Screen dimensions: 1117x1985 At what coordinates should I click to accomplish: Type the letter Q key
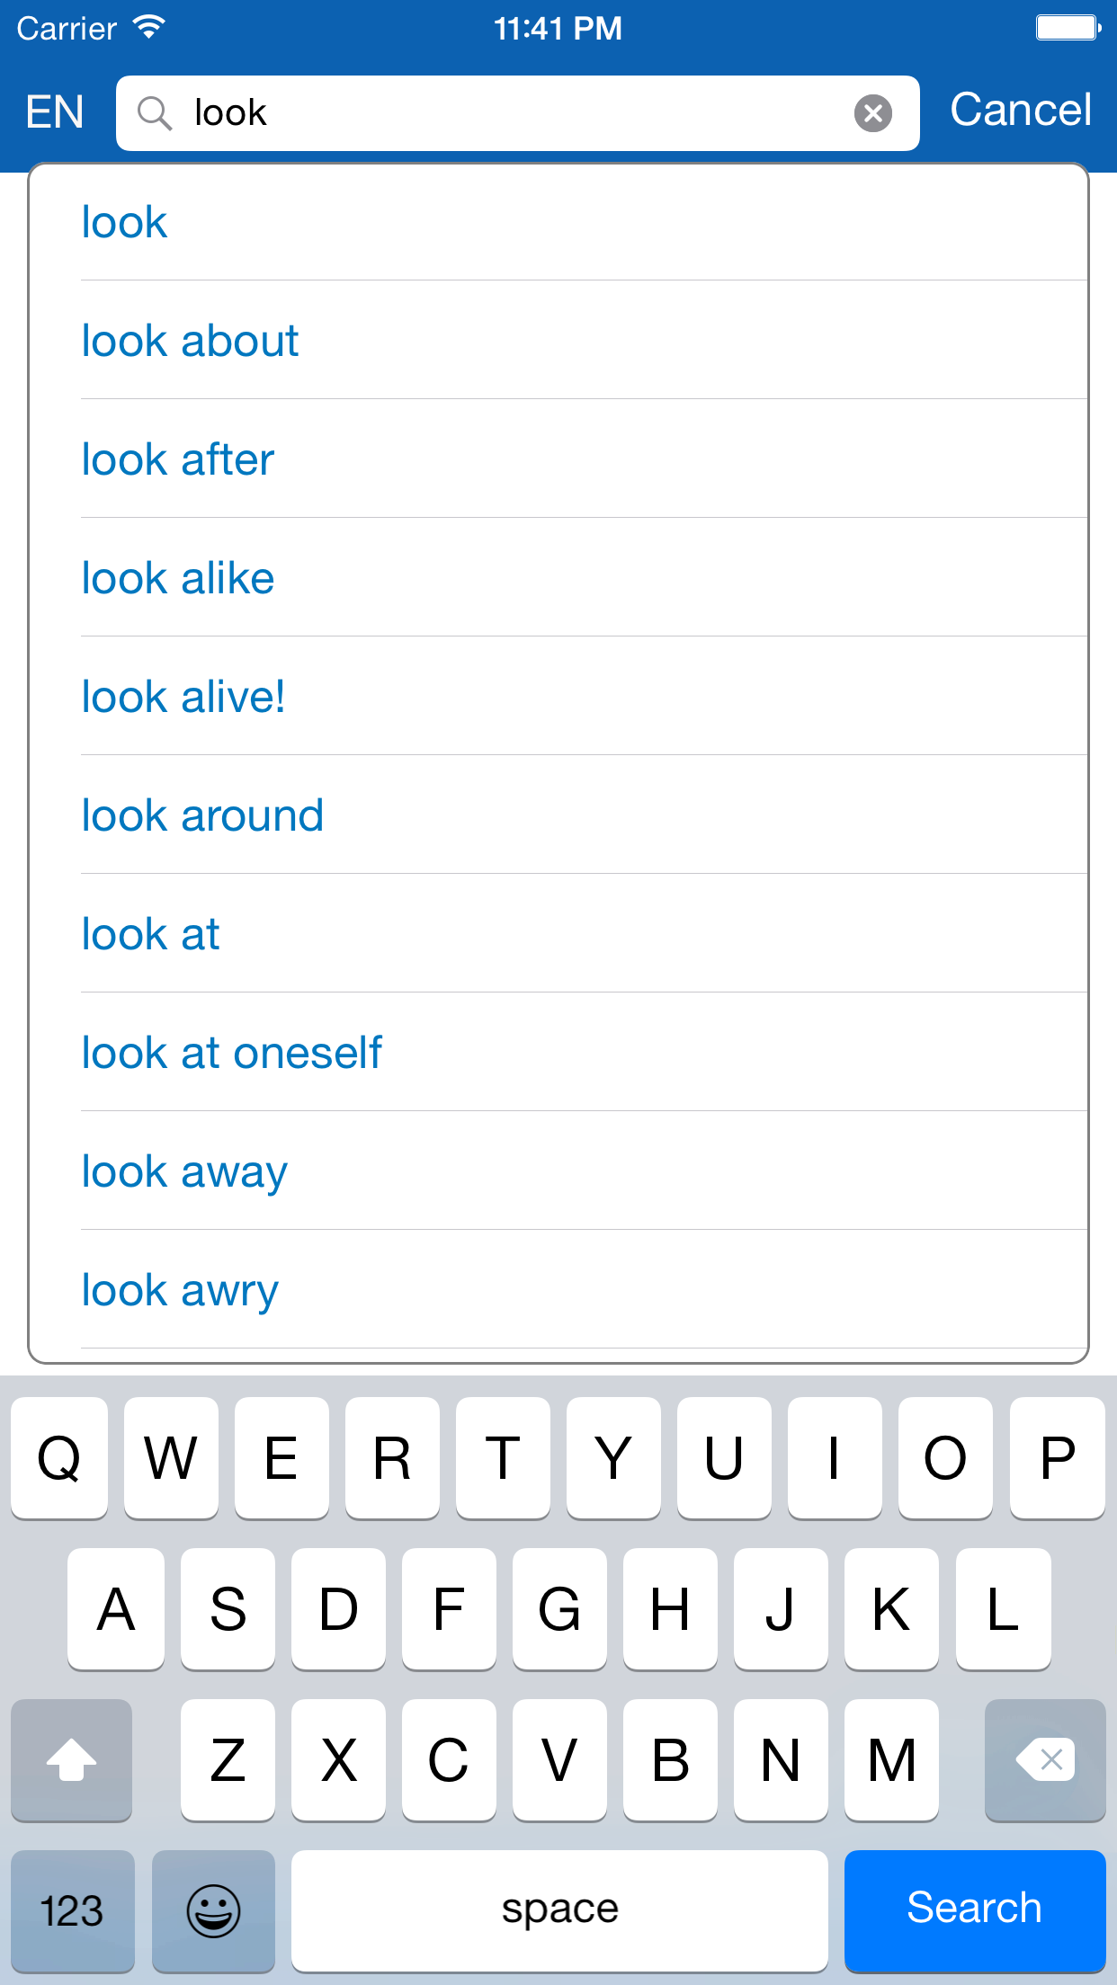click(59, 1457)
